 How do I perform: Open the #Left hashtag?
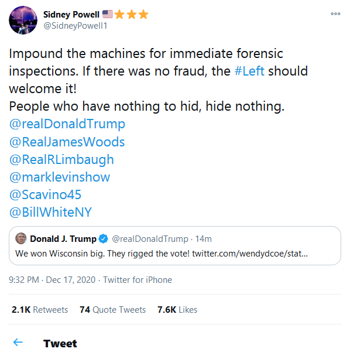pyautogui.click(x=249, y=71)
